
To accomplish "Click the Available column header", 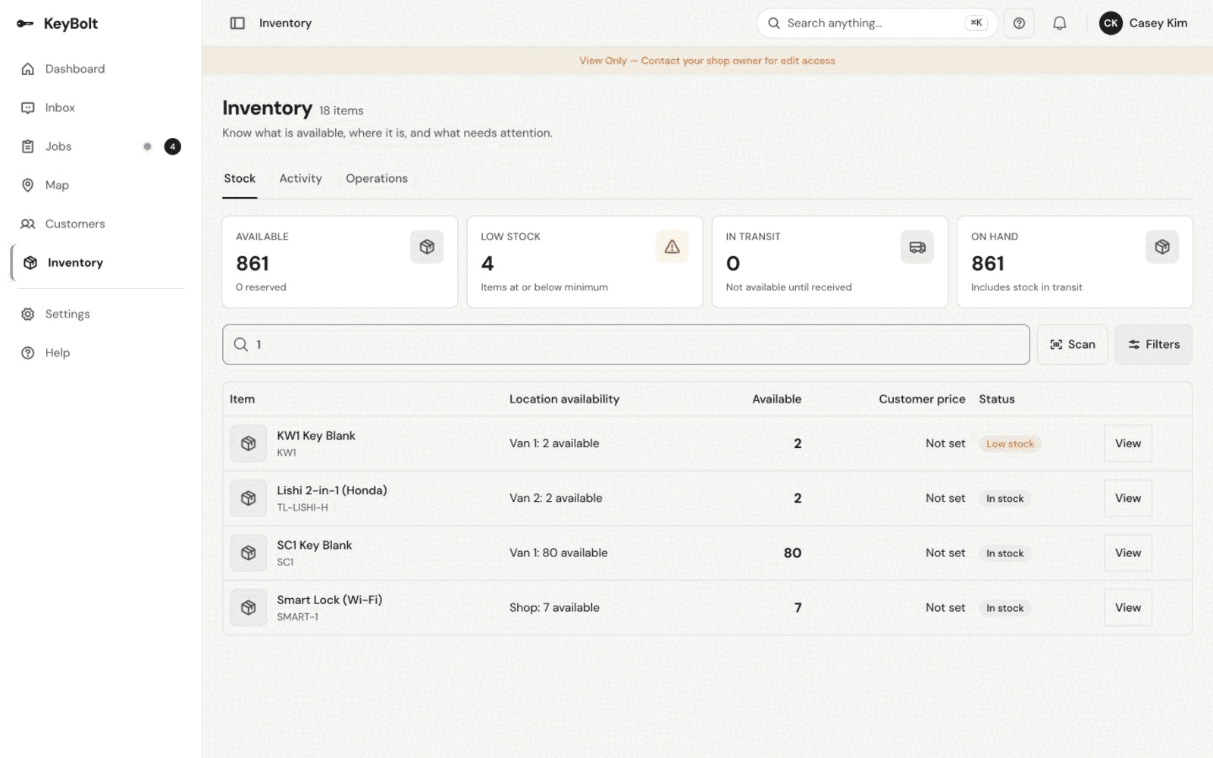I will (776, 399).
